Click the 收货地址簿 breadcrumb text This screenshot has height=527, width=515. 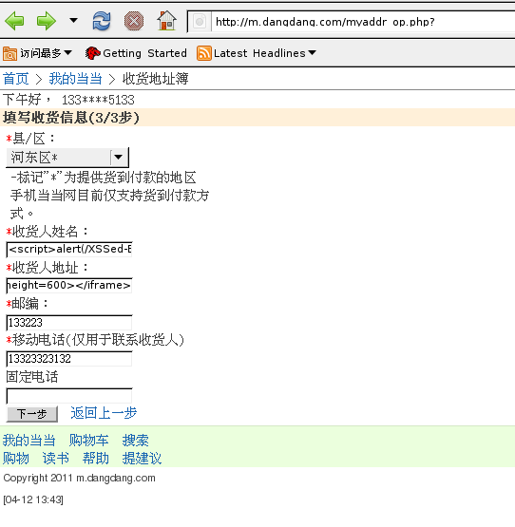(155, 79)
